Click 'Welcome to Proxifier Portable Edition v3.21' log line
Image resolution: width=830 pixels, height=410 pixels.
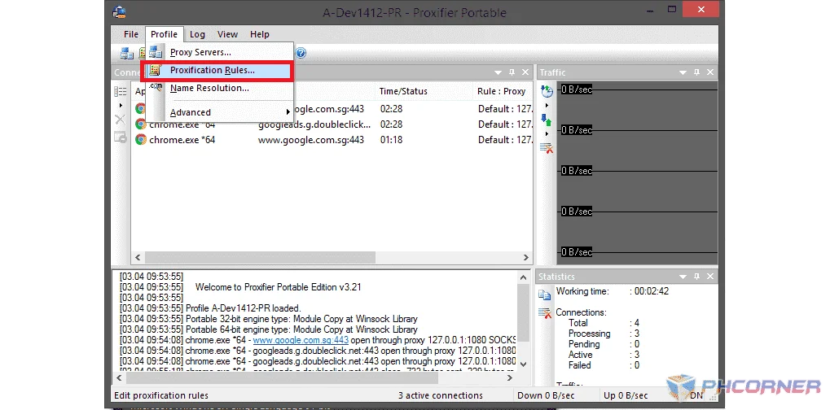[279, 287]
